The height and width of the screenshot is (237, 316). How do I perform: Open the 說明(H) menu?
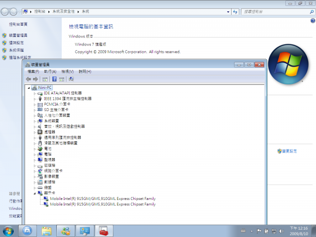click(85, 72)
